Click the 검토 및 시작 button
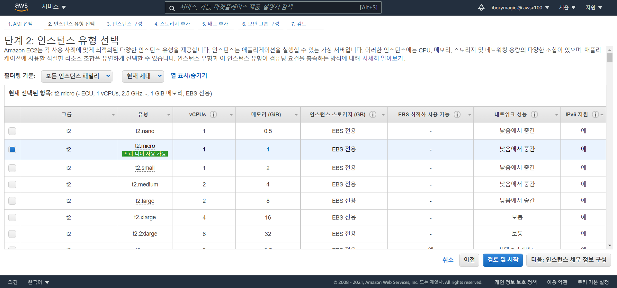This screenshot has height=288, width=617. 503,260
